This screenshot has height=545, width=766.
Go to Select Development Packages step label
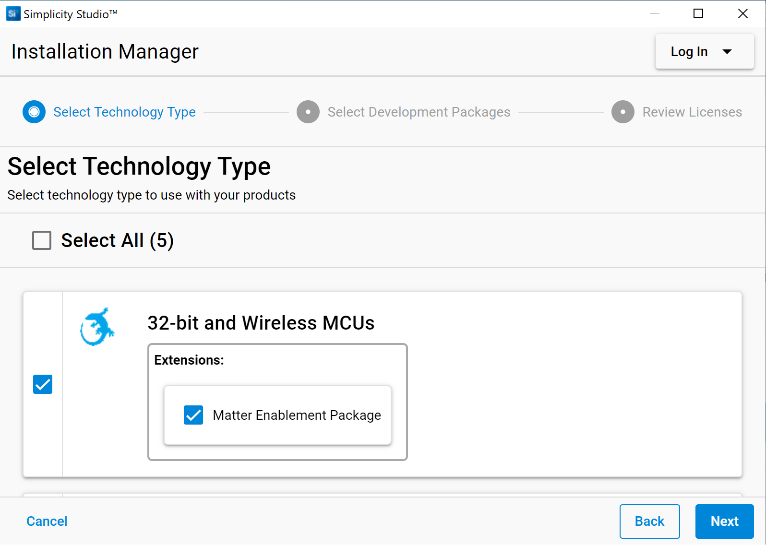pos(419,112)
